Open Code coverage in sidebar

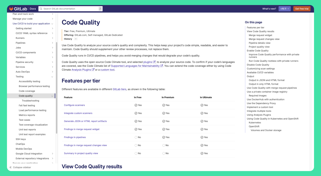click(27, 91)
